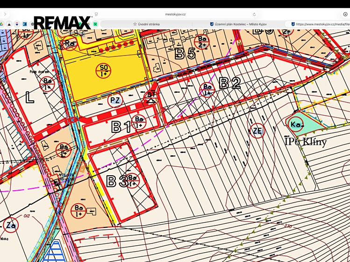
Task: Open the pinned tab with dark triangle icon
Action: [x=9, y=24]
